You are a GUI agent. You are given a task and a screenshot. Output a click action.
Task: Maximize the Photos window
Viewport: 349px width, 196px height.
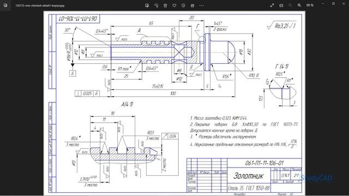[x=333, y=4]
